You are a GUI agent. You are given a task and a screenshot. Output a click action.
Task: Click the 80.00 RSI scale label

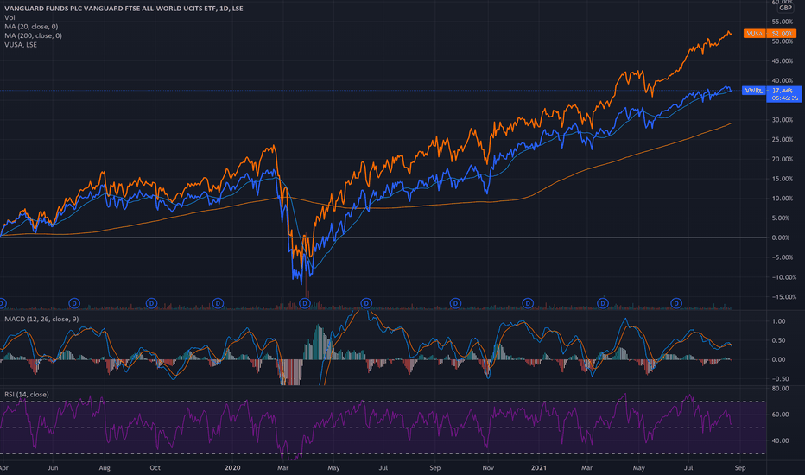pyautogui.click(x=780, y=389)
